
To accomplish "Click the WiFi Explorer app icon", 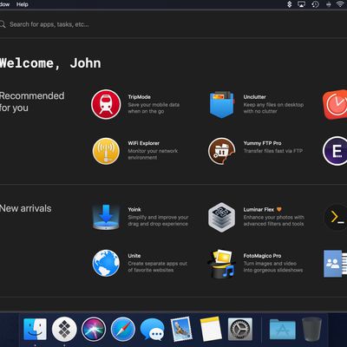I will tap(106, 151).
